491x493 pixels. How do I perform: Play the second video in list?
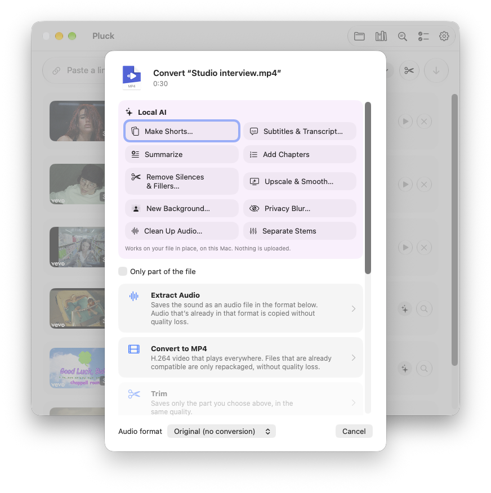point(405,184)
